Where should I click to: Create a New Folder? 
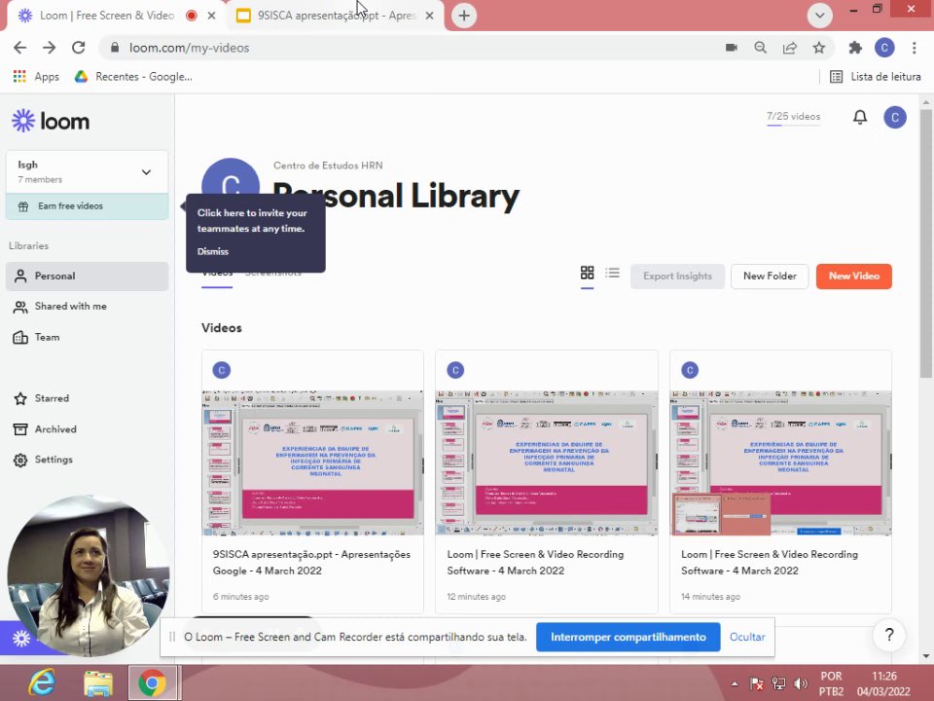point(769,276)
